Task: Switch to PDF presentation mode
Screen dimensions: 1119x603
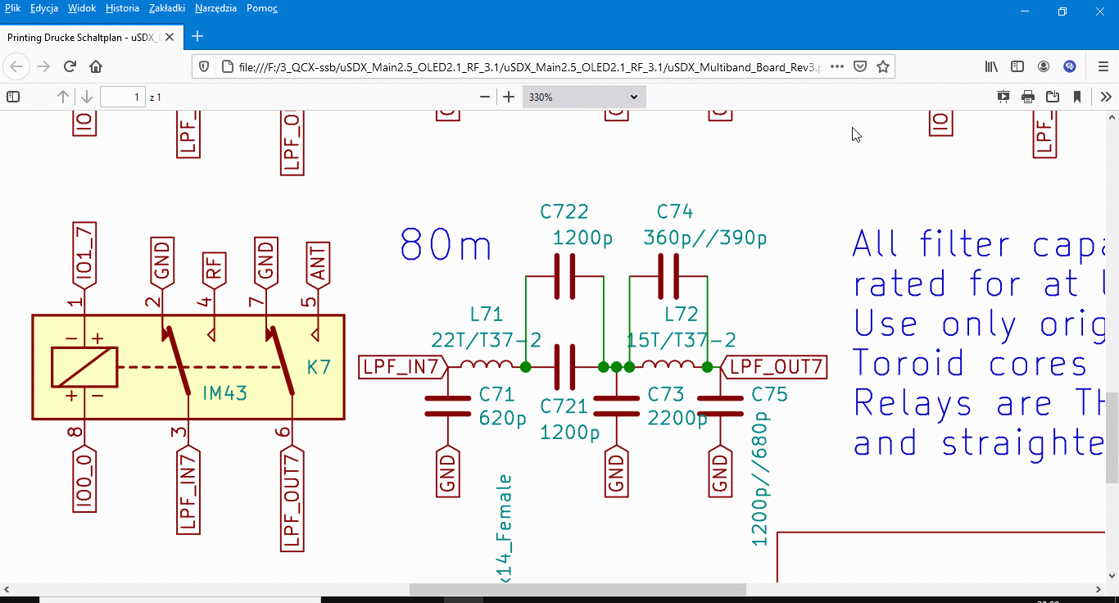Action: (1003, 97)
